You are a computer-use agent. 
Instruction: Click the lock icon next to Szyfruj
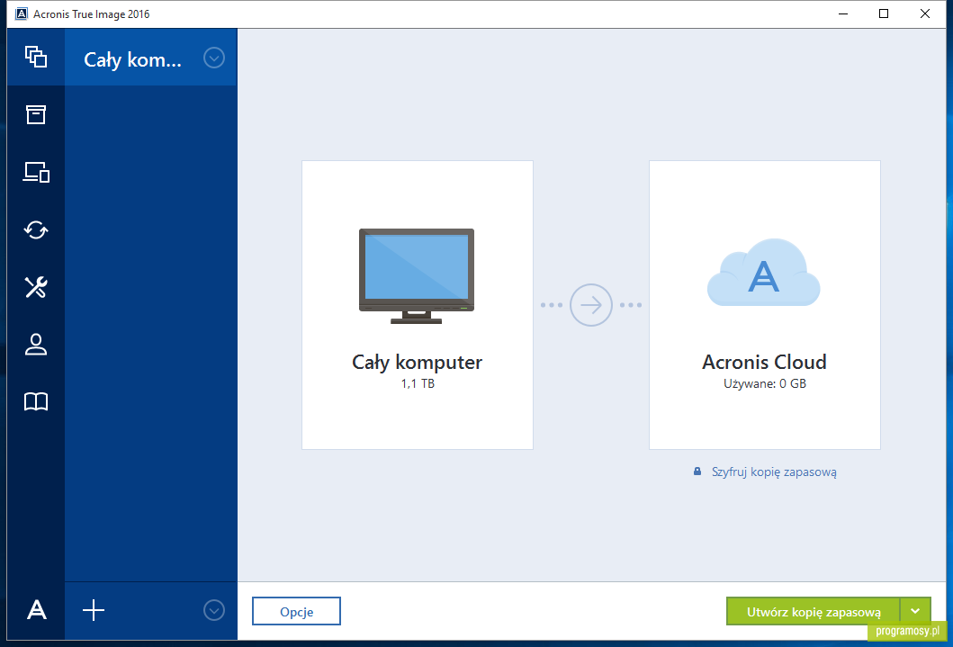697,472
